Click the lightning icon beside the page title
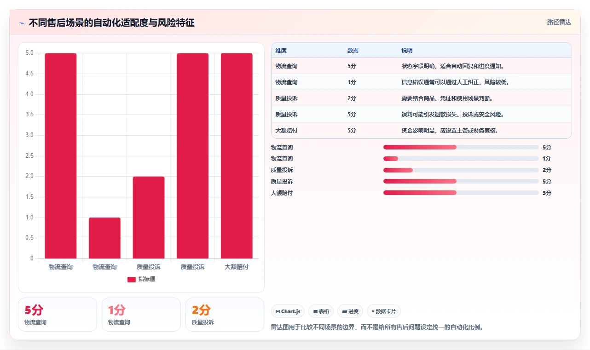Viewport: 590px width, 350px height. tap(22, 23)
